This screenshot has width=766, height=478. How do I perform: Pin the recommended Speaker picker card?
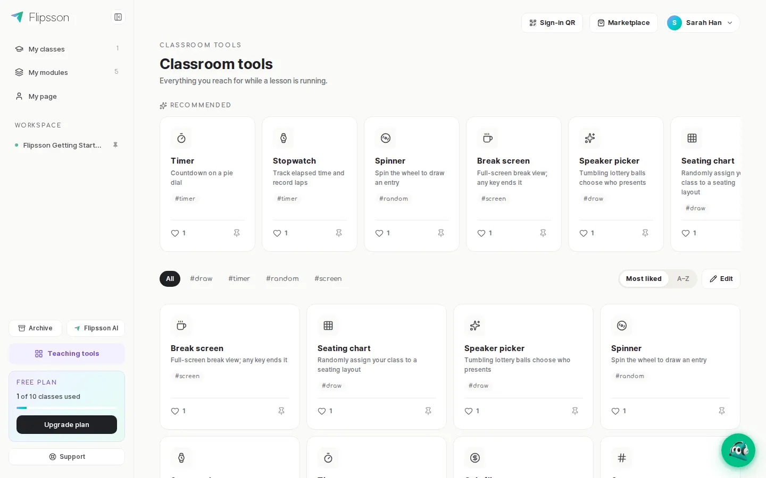645,233
